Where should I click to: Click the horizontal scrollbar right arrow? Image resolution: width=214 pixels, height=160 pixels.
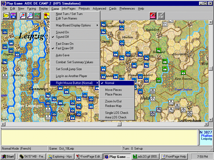[206, 124]
